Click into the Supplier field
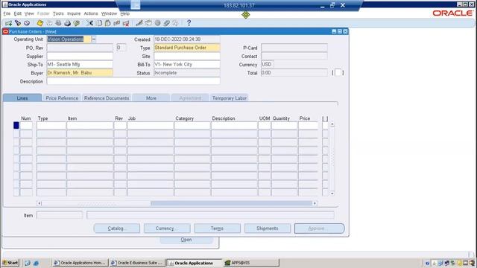This screenshot has width=477, height=268. (x=80, y=56)
